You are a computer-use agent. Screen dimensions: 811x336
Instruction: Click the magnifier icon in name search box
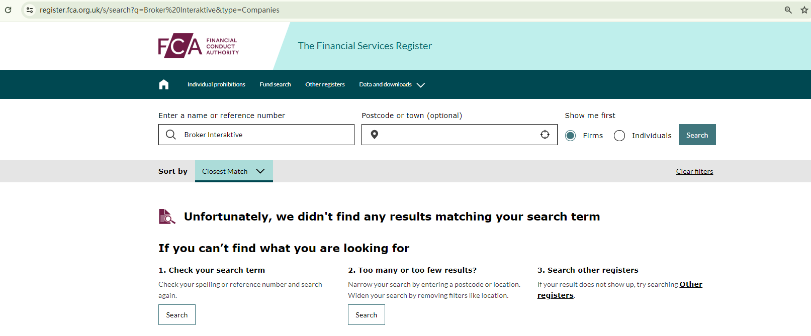pyautogui.click(x=171, y=135)
